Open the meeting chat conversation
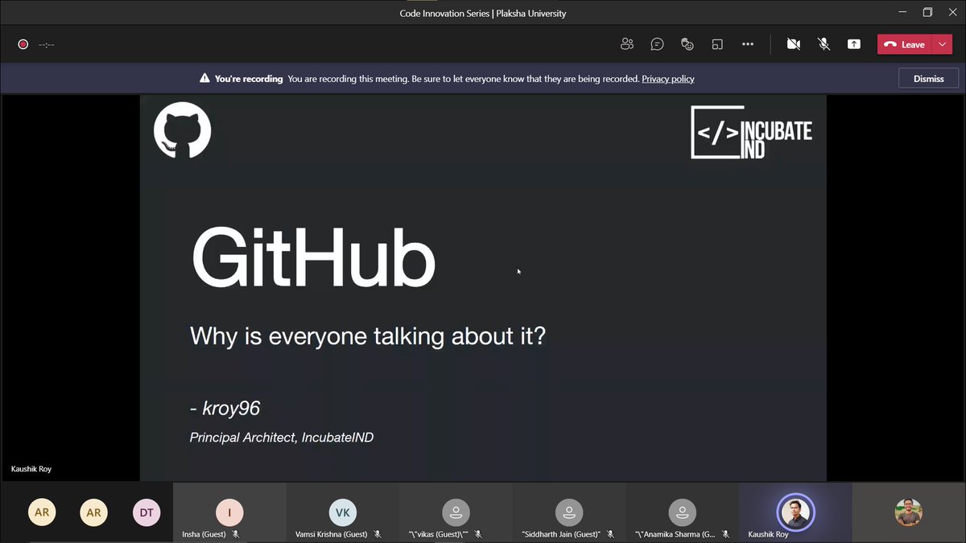Viewport: 966px width, 543px height. (657, 44)
